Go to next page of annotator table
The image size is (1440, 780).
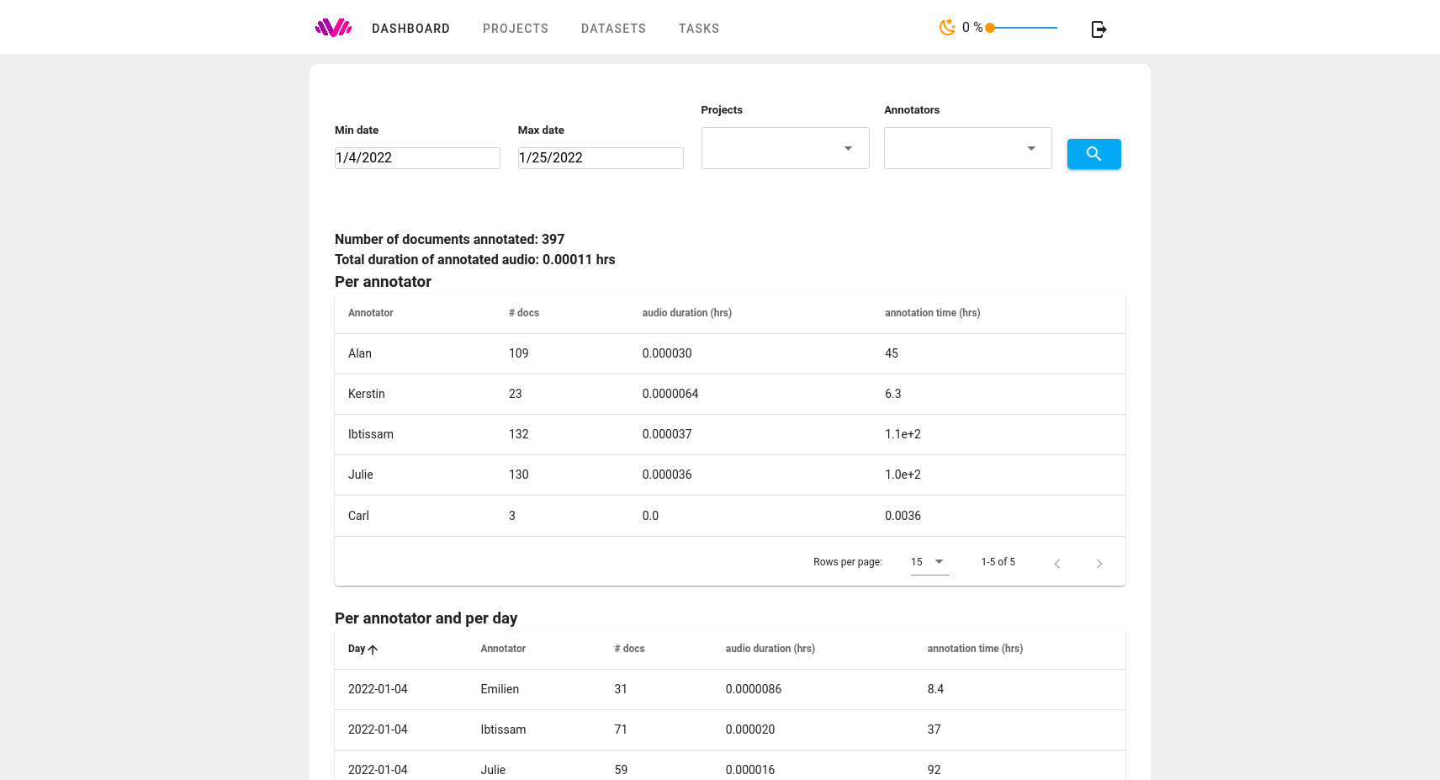(1099, 564)
